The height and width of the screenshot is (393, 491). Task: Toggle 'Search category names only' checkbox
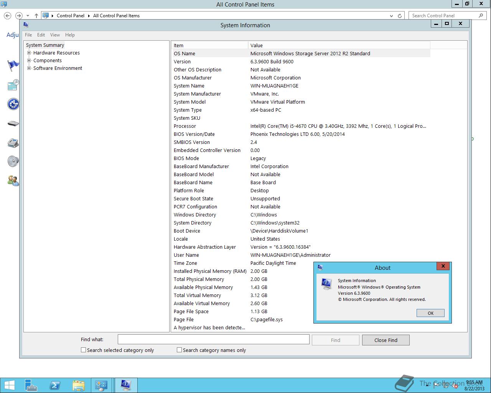(x=179, y=350)
